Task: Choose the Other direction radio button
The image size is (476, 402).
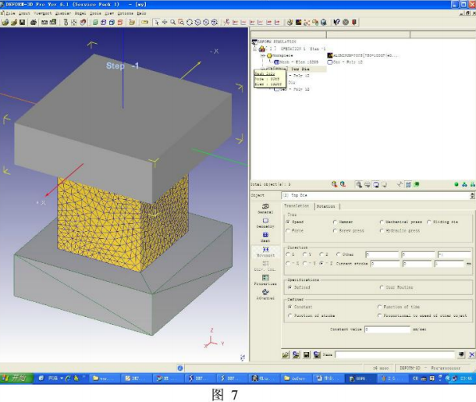Action: [339, 254]
